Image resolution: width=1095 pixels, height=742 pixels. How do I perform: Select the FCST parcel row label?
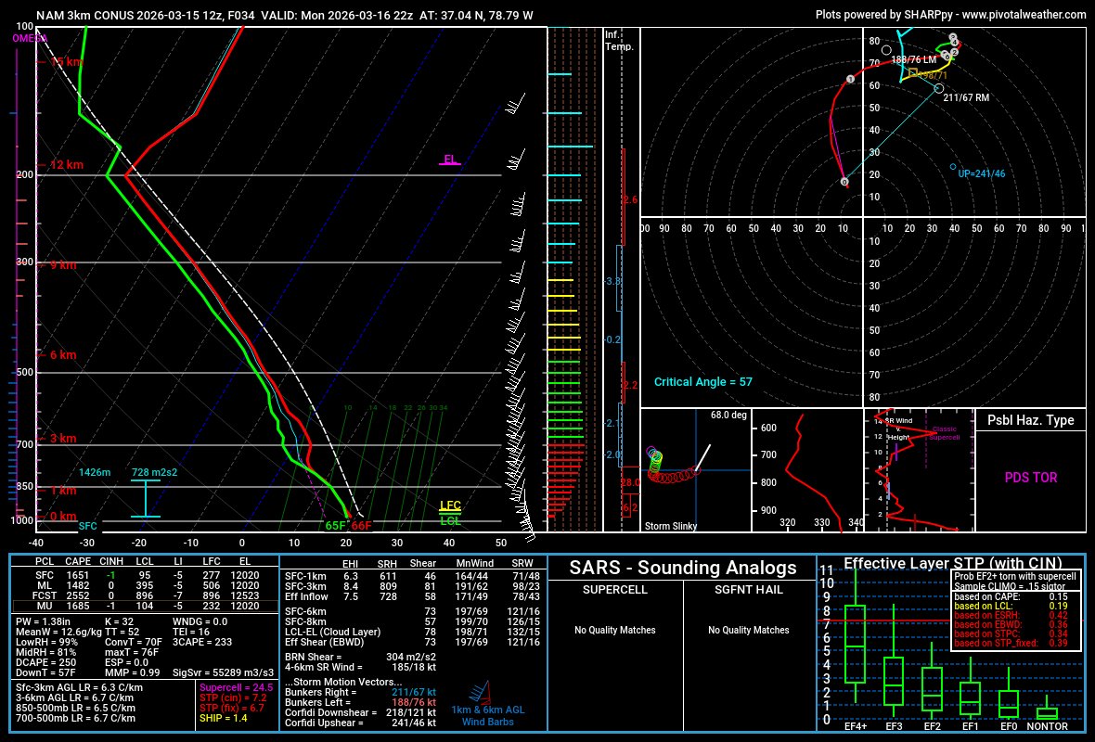(45, 596)
